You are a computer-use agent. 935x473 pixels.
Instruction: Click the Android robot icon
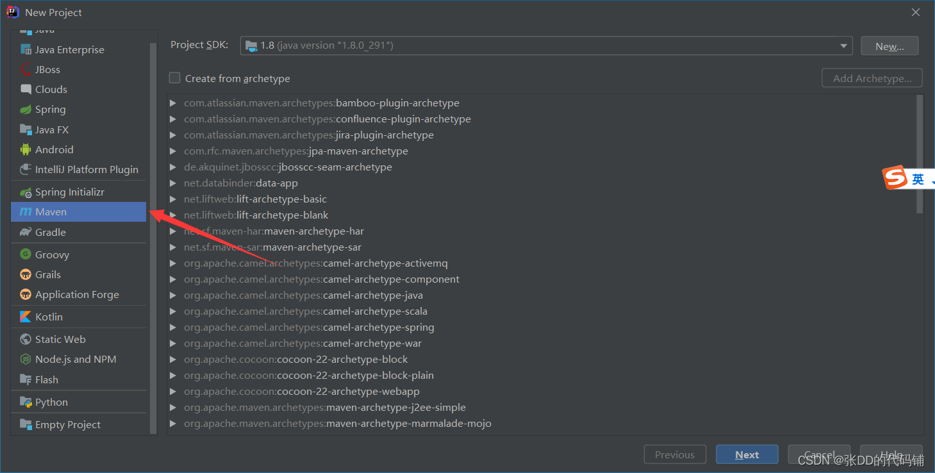pyautogui.click(x=26, y=149)
